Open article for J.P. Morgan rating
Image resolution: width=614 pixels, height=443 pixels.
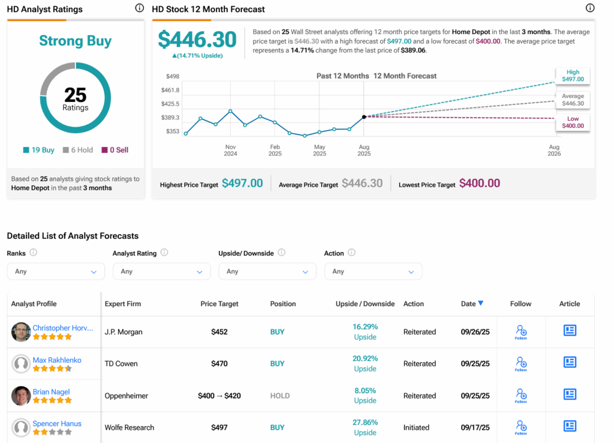tap(570, 331)
